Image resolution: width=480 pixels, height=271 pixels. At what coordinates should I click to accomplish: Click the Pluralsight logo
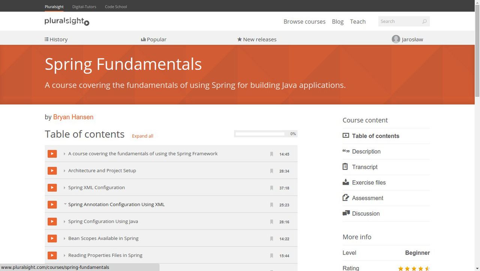(x=67, y=21)
